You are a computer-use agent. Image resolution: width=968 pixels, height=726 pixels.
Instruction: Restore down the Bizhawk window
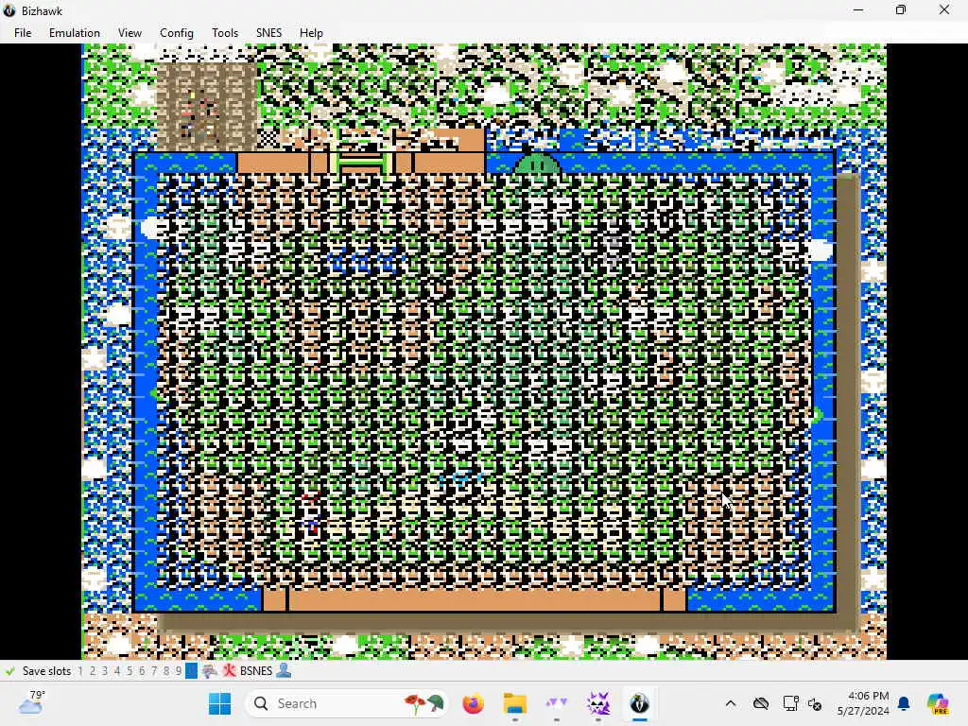pos(901,10)
